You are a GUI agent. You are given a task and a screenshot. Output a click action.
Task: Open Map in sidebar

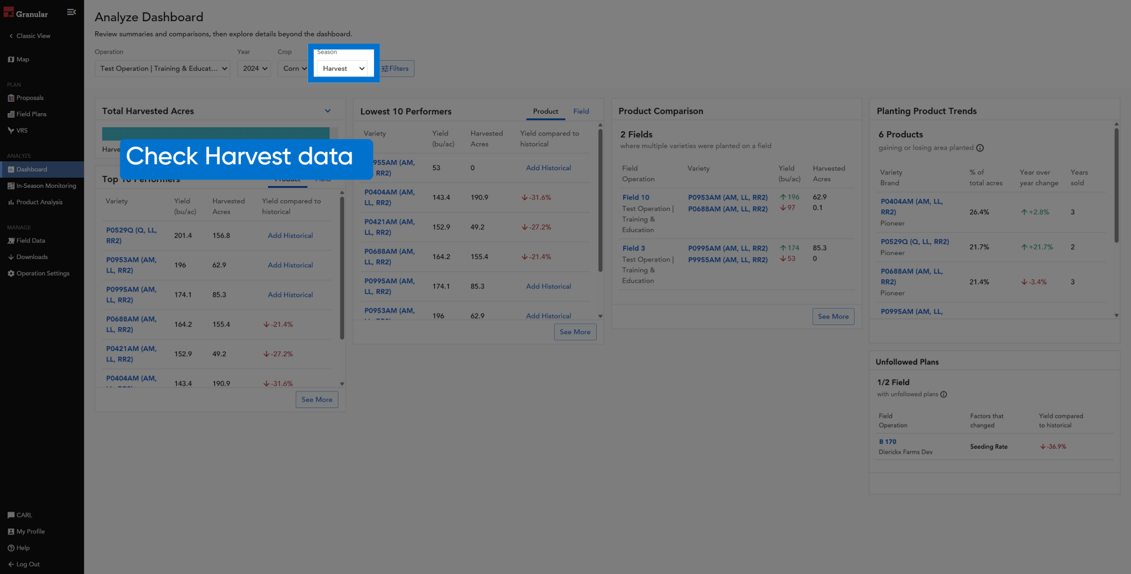pyautogui.click(x=18, y=59)
